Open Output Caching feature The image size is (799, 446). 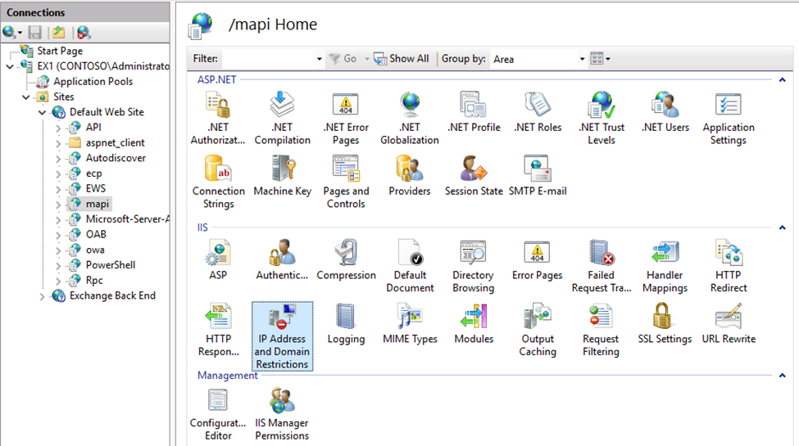(538, 330)
